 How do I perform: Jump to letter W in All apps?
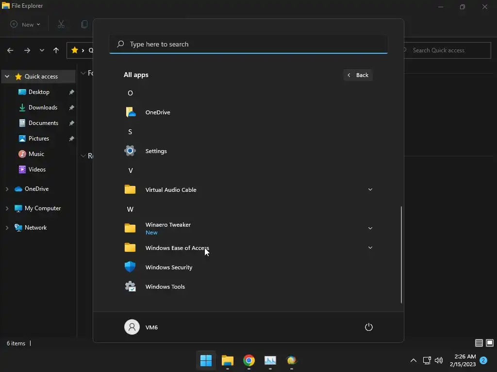coord(130,209)
